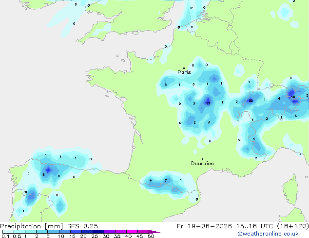Click the Paris city label

click(184, 72)
